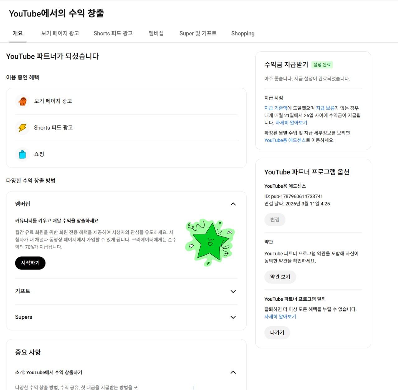Collapse 소개: YouTube에서 수익 창출하기 section
398x390 pixels.
[x=233, y=373]
